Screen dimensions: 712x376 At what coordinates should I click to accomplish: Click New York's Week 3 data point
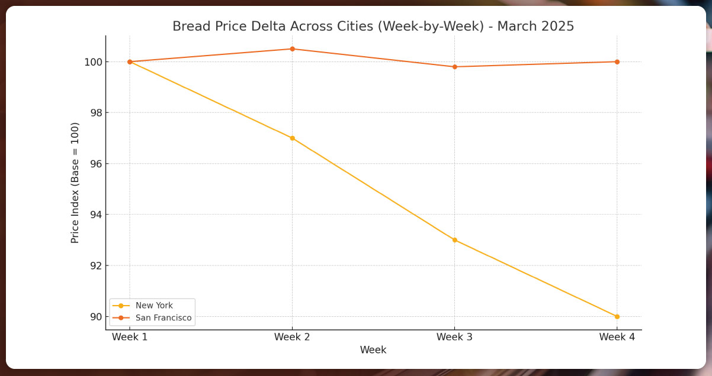pos(454,240)
